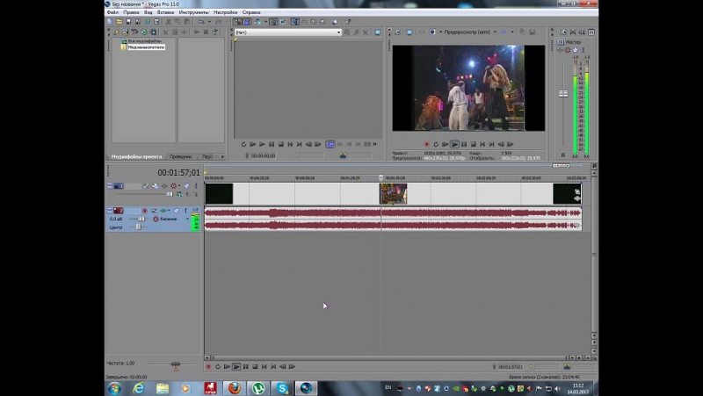Open Firefox from the Windows taskbar

coord(235,387)
